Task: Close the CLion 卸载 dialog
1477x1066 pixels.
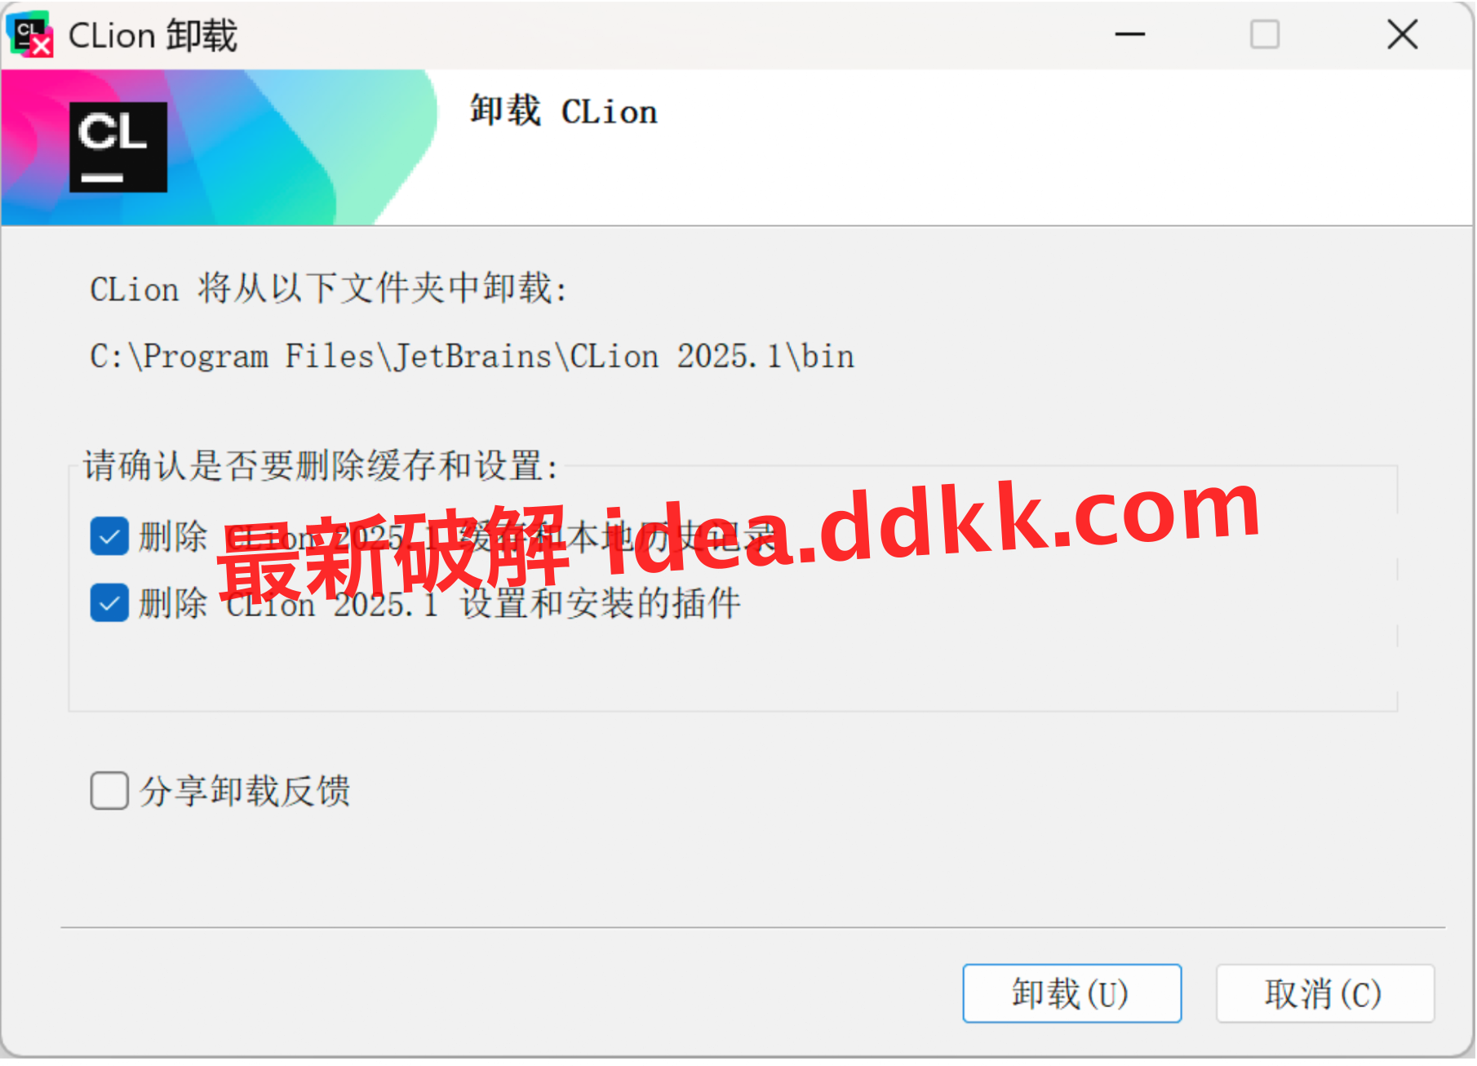Action: click(1403, 34)
